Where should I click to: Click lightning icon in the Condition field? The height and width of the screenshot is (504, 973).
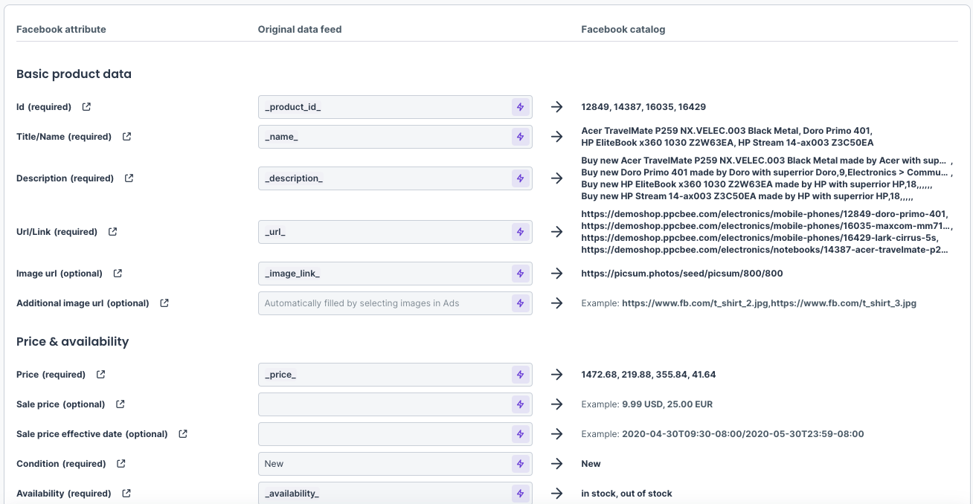(520, 464)
